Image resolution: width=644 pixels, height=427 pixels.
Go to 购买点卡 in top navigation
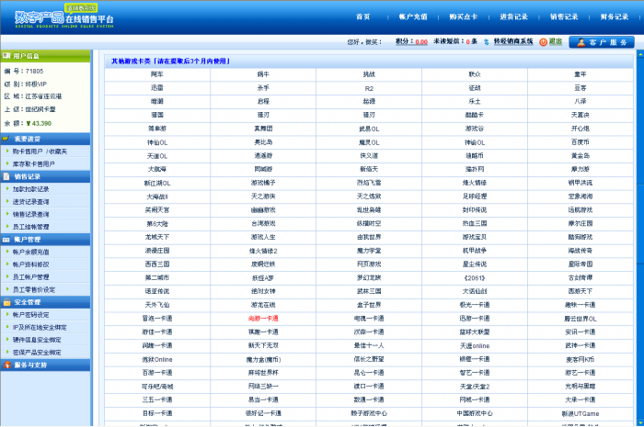pos(464,17)
